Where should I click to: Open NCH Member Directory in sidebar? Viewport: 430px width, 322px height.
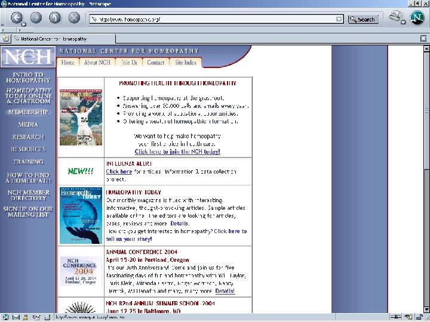coord(29,195)
